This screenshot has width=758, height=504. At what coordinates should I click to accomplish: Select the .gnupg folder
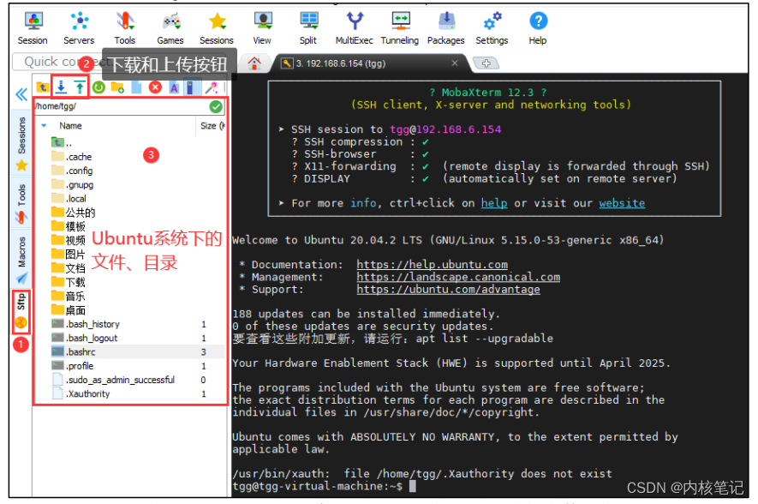click(73, 185)
